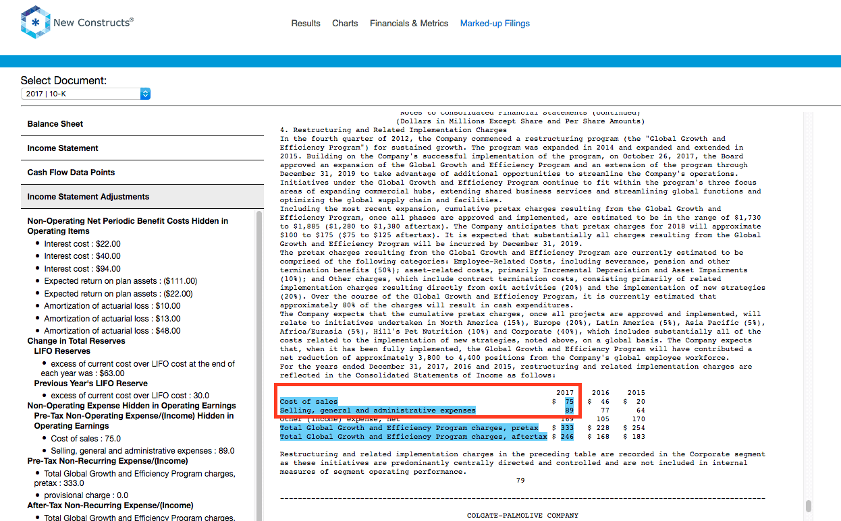Click the adjustments sidebar scrollbar
Viewport: 841px width, 521px height.
point(259,365)
